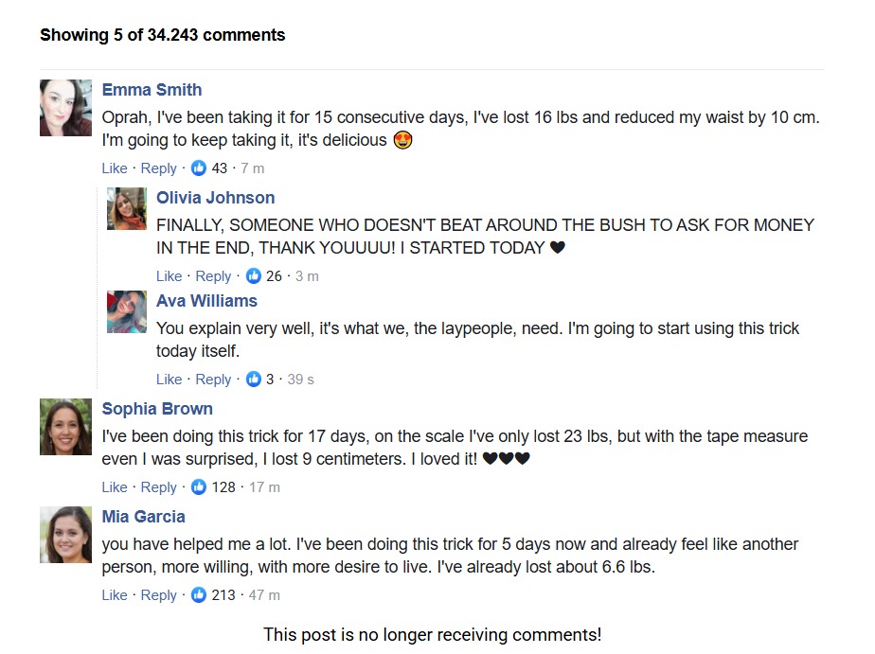This screenshot has width=875, height=654.
Task: Click the like thumb icon showing 43
Action: coord(199,168)
